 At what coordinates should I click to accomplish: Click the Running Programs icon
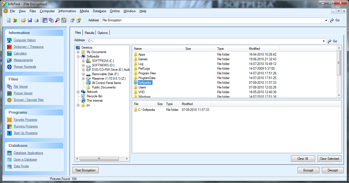click(x=9, y=126)
